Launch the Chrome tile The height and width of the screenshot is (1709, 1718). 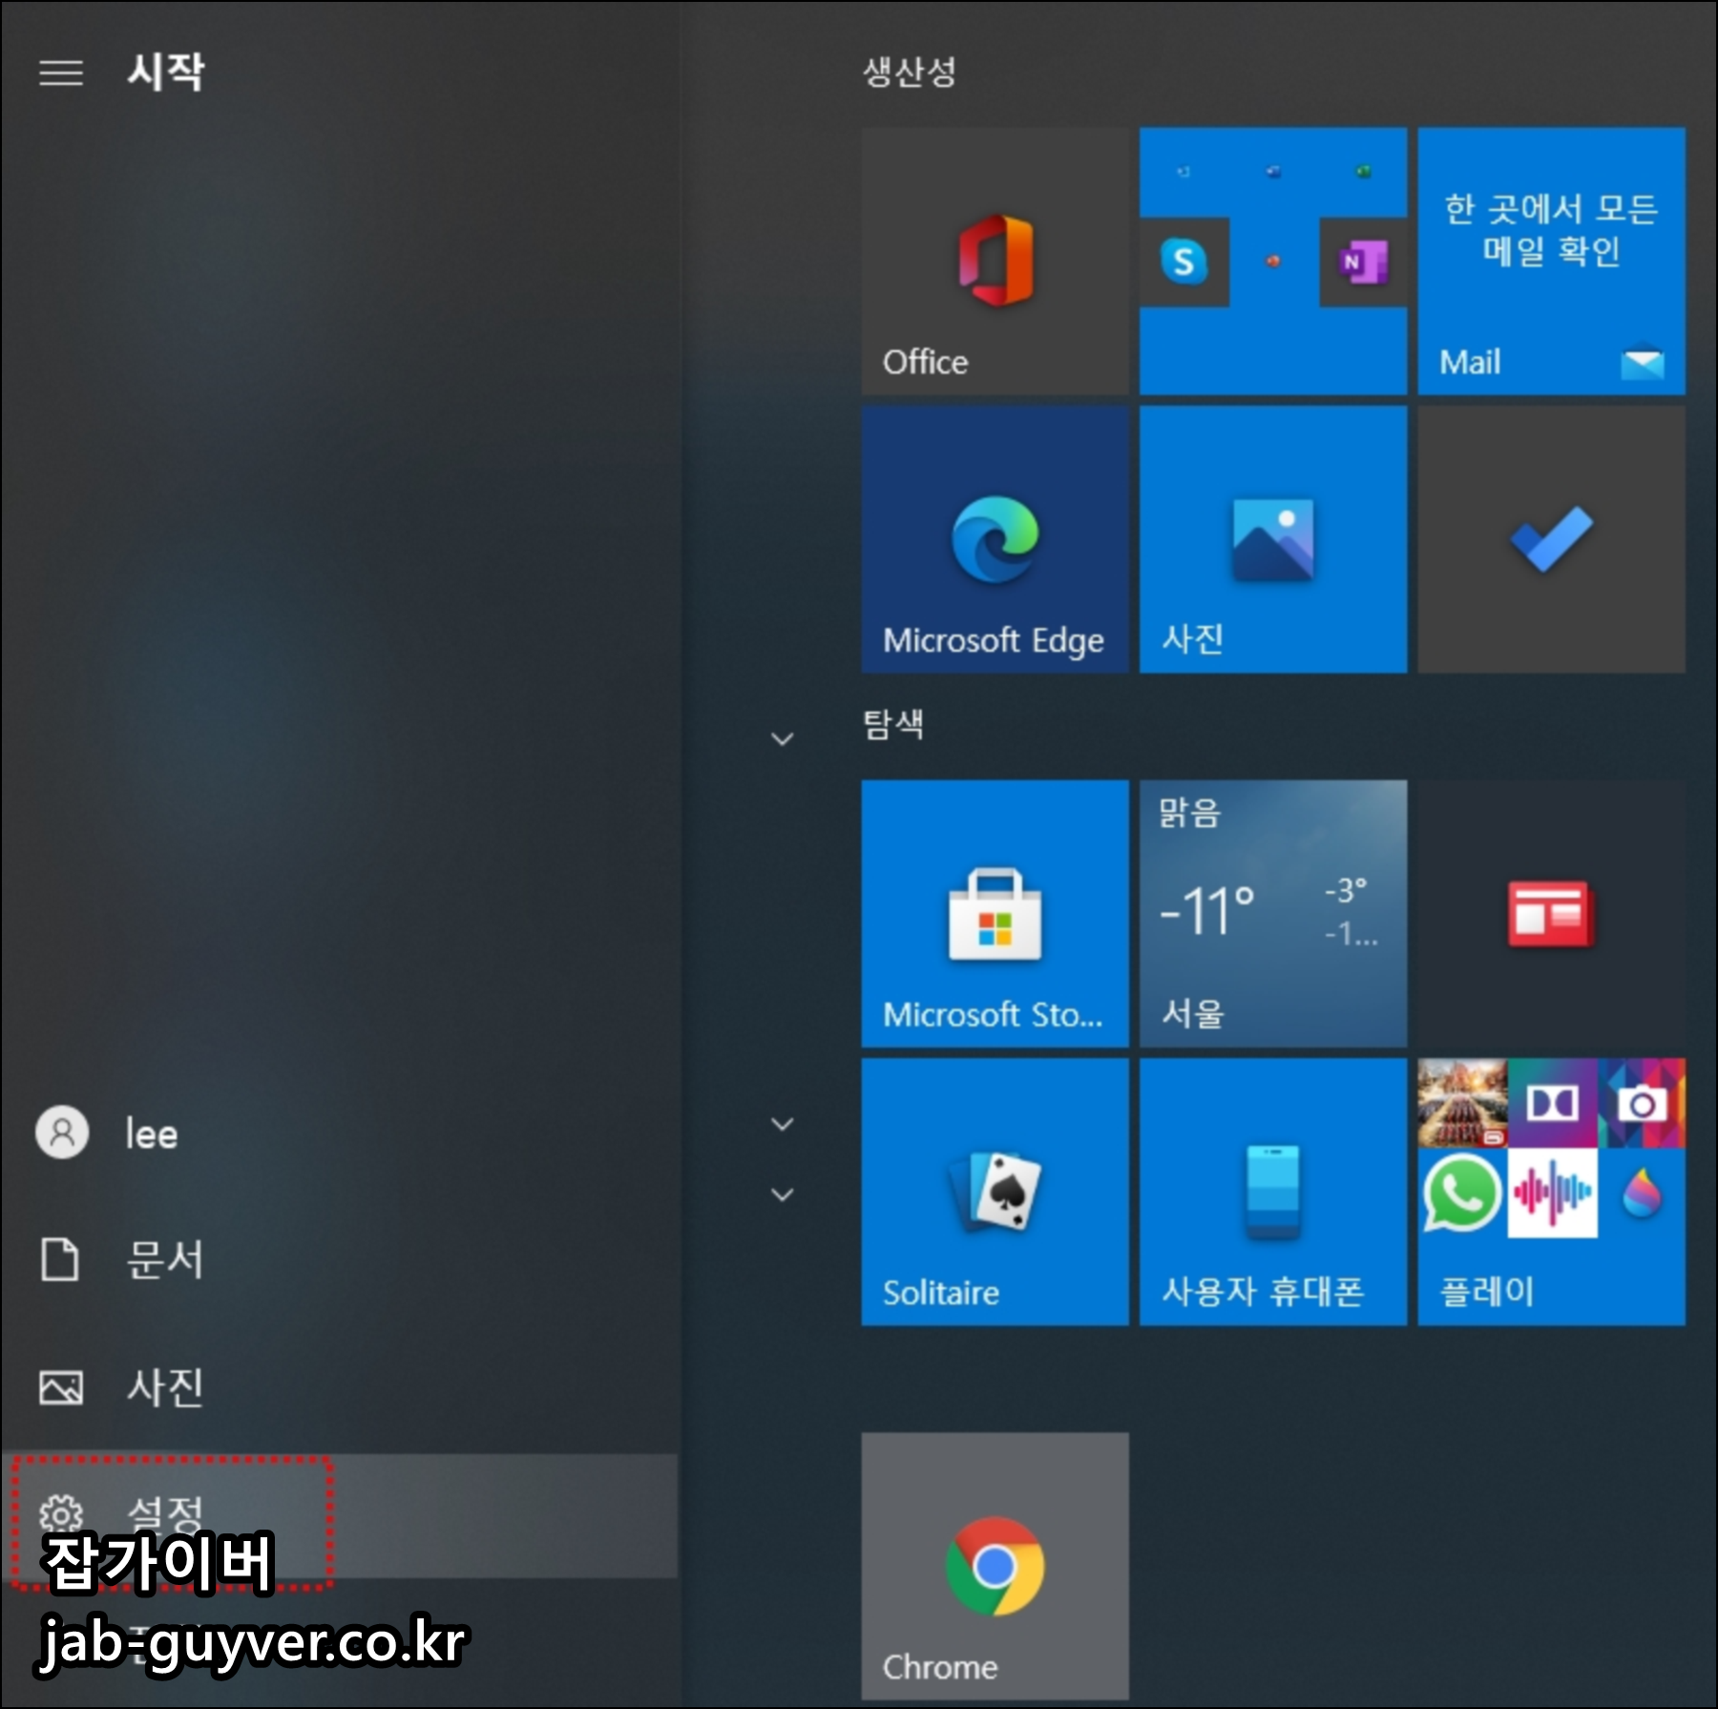pos(995,1565)
